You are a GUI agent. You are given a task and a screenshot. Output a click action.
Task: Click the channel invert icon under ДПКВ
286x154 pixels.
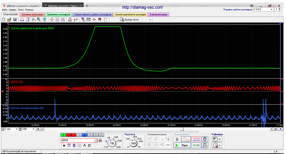(64, 145)
